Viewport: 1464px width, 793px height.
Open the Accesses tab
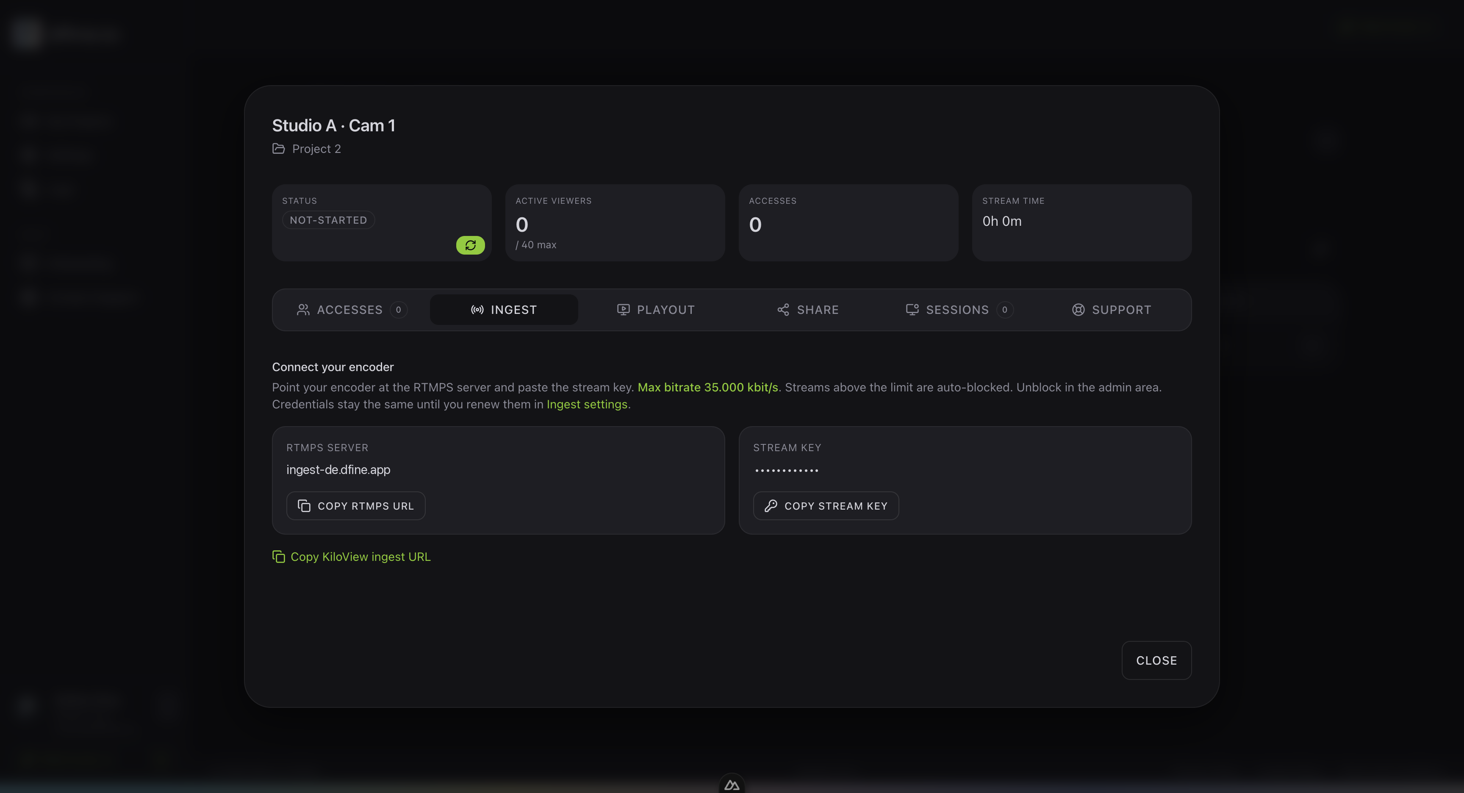352,310
